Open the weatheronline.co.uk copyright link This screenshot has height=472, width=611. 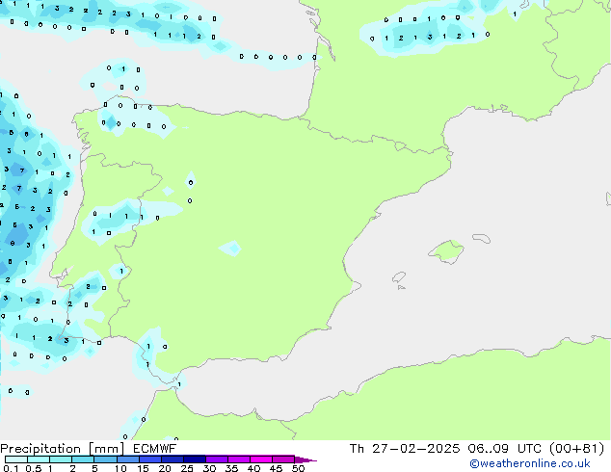coord(530,463)
